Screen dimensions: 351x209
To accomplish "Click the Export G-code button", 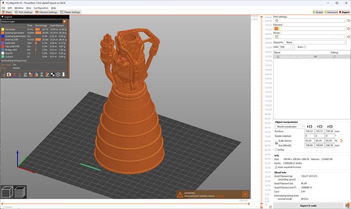I will pos(308,206).
